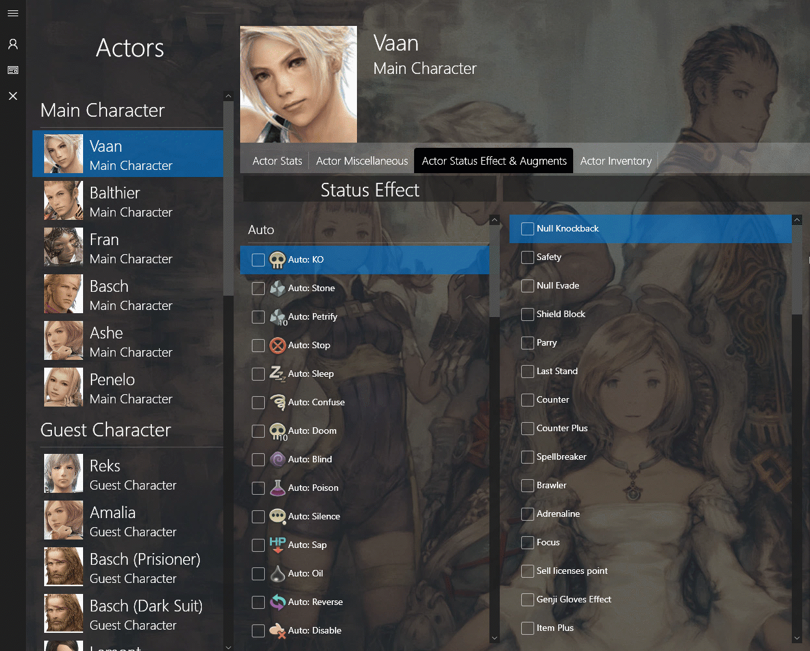Screen dimensions: 810x651
Task: Check the Shield Block checkbox
Action: click(x=528, y=314)
